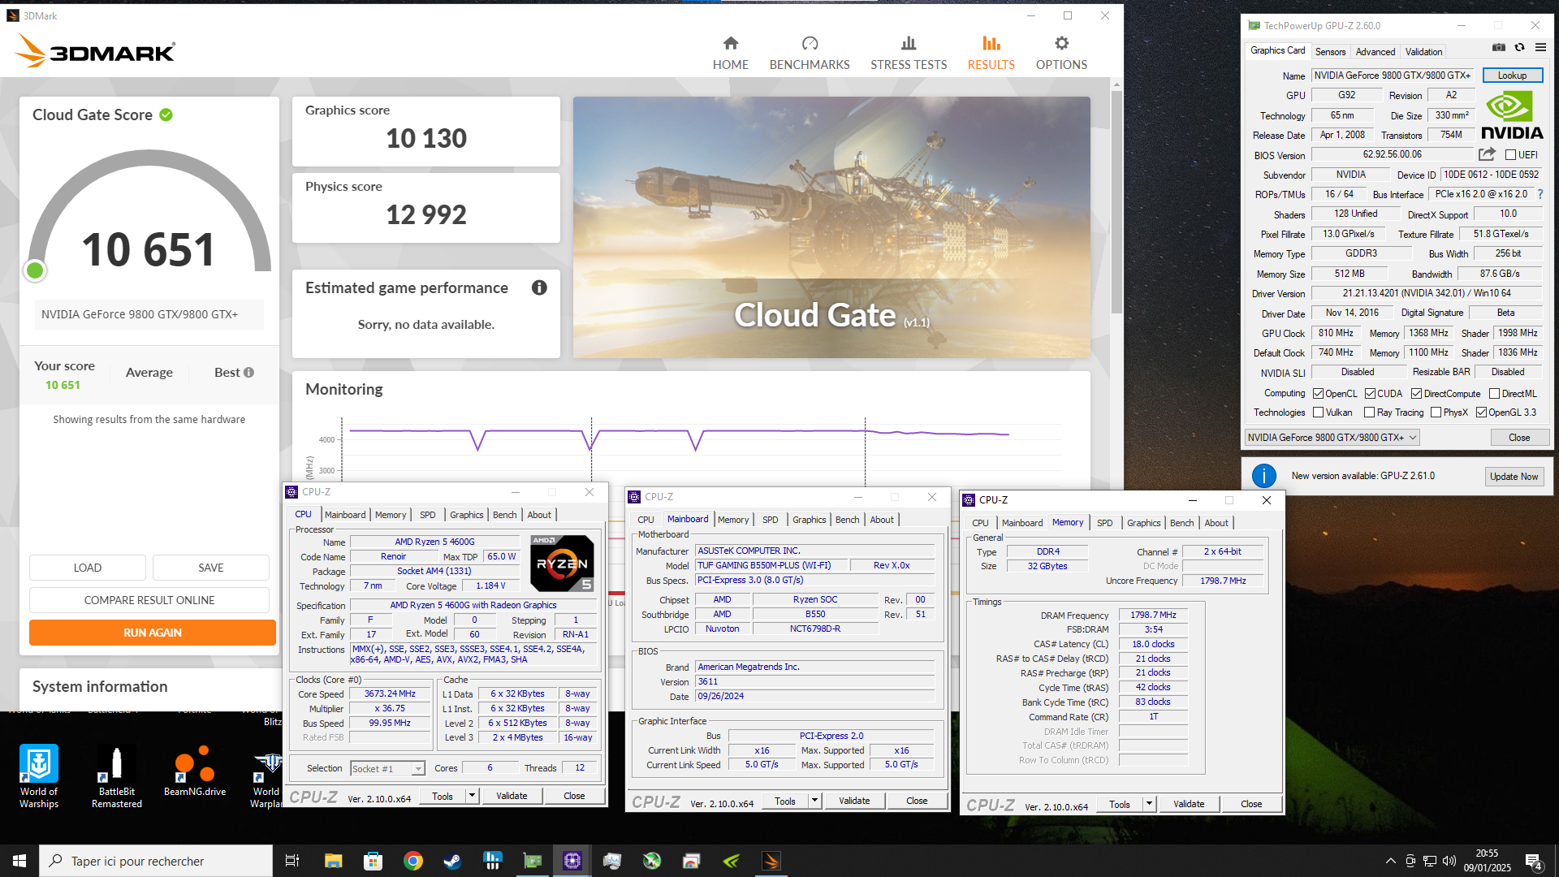
Task: Toggle OpenCL checkbox in GPU-Z
Action: (1319, 394)
